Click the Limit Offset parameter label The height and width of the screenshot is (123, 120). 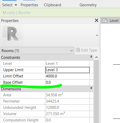point(13,76)
